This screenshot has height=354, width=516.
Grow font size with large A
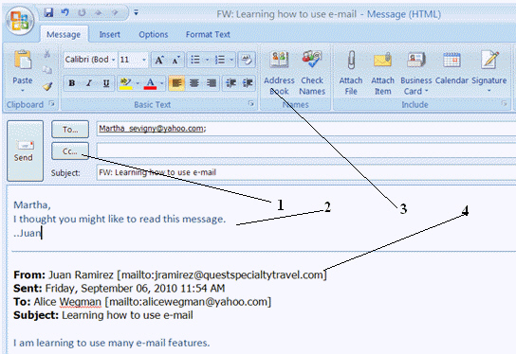coord(159,60)
